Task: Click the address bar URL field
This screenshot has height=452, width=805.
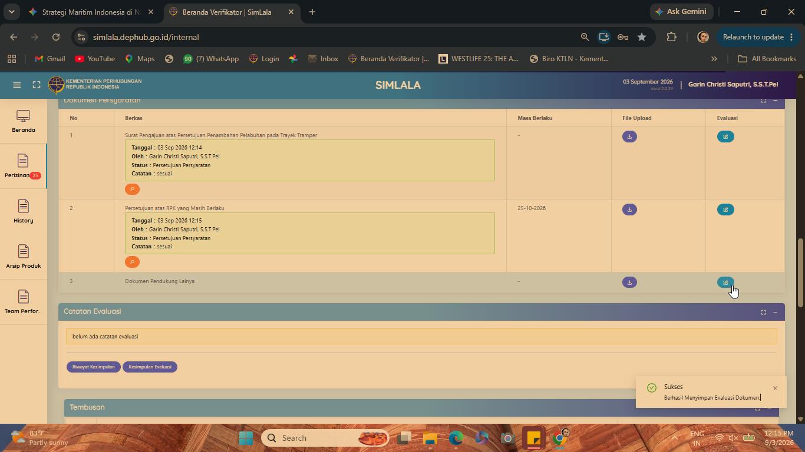Action: click(x=330, y=37)
